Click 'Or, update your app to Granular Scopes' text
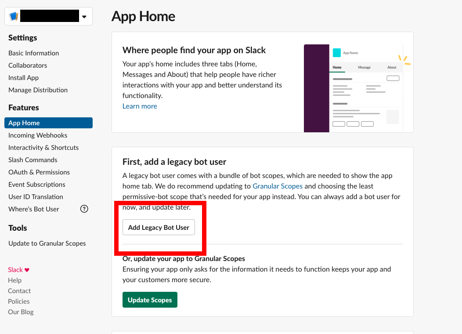The image size is (462, 334). [184, 258]
